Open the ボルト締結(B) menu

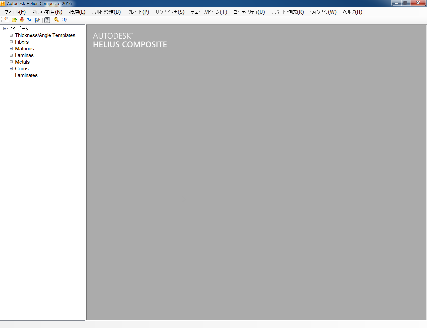tap(106, 12)
